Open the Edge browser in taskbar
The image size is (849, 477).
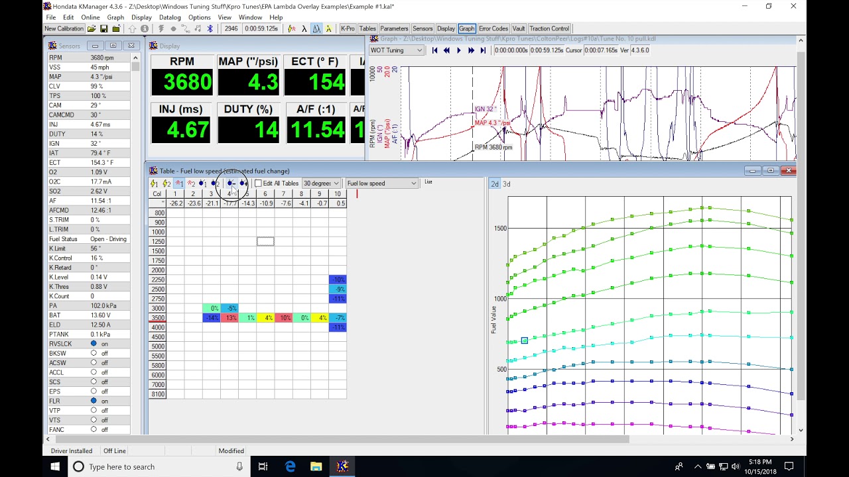(291, 466)
